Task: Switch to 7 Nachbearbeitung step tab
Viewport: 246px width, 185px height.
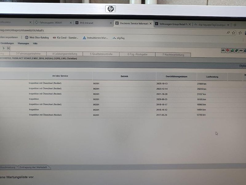Action: [173, 55]
